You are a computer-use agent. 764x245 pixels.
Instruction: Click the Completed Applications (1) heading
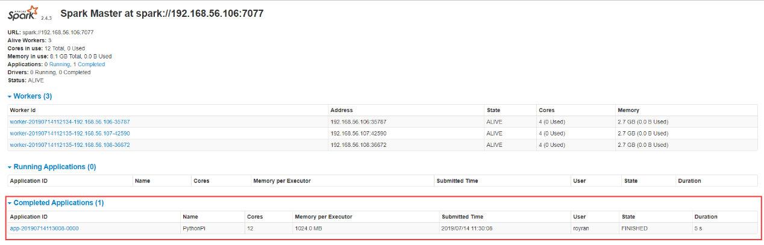tap(58, 203)
